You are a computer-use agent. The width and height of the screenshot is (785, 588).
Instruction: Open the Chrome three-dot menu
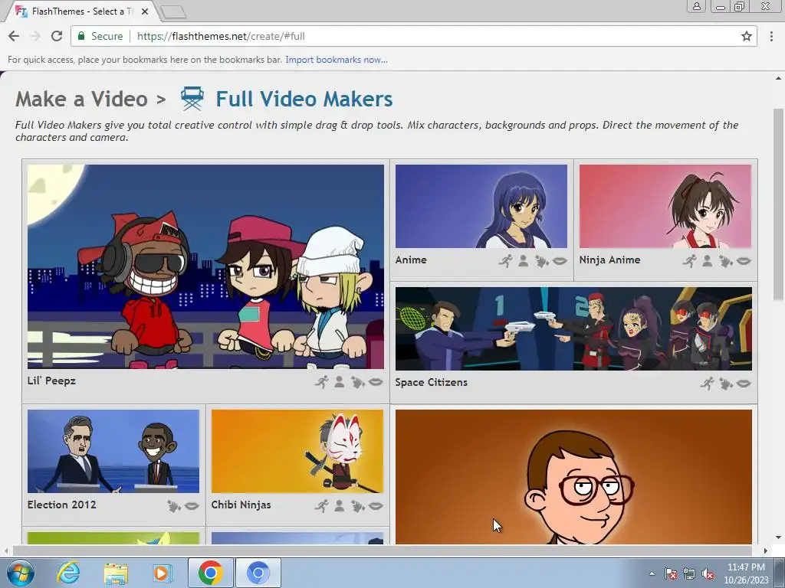771,36
